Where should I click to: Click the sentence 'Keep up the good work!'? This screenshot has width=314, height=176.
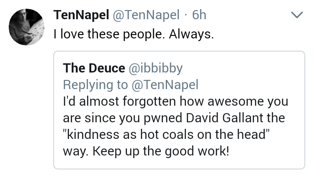pos(160,152)
